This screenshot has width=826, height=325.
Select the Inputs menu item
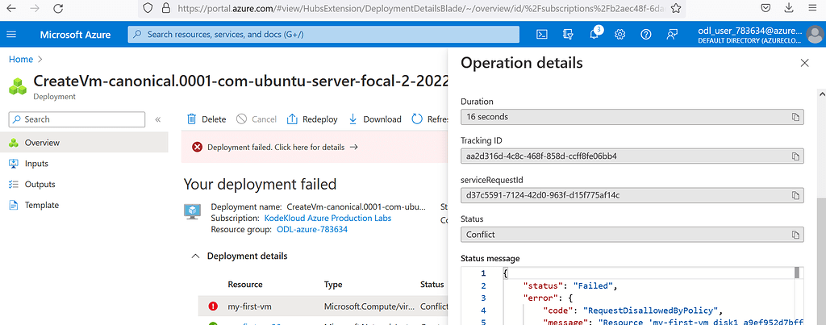[36, 164]
